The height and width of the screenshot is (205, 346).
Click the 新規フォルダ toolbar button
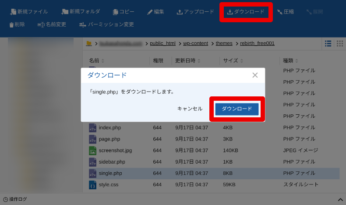81,12
